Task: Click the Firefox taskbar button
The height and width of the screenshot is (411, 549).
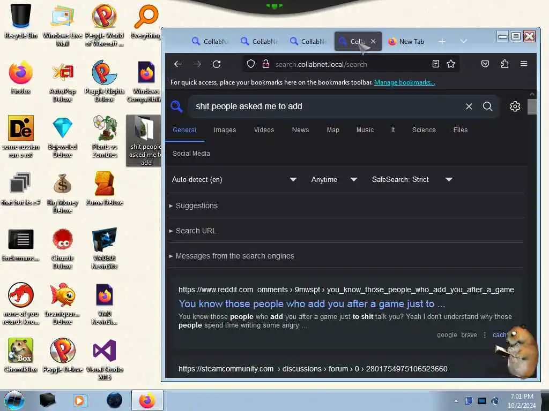Action: [147, 400]
